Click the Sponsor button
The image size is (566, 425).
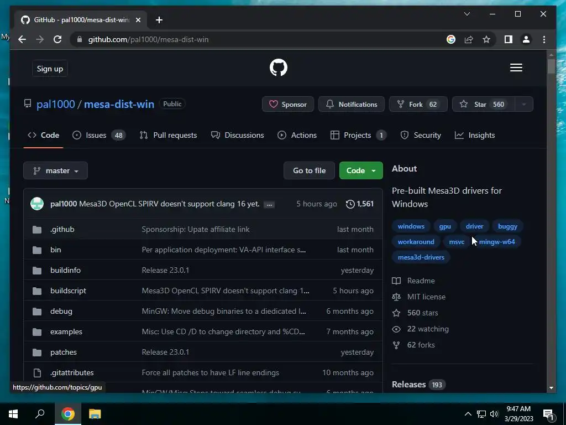(x=287, y=105)
